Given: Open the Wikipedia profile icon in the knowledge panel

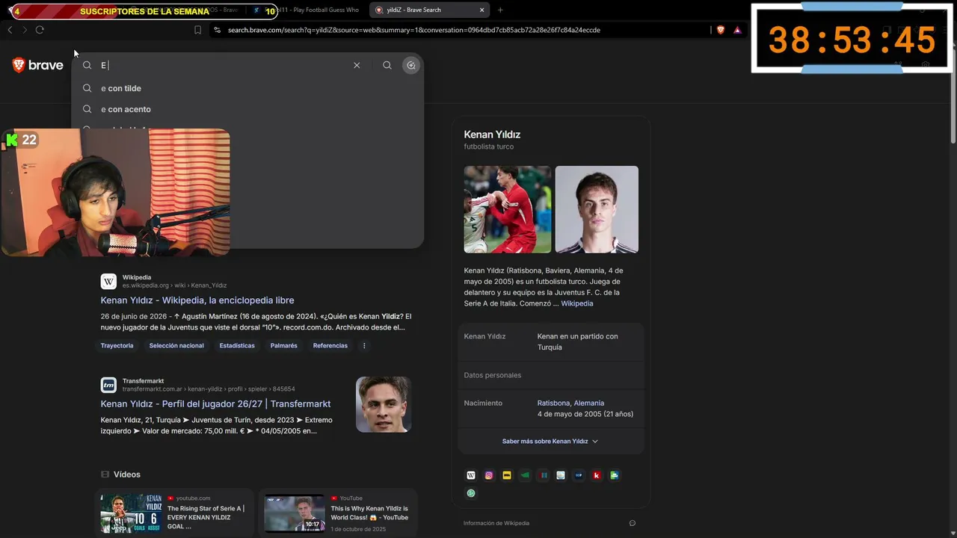Looking at the screenshot, I should pyautogui.click(x=471, y=475).
